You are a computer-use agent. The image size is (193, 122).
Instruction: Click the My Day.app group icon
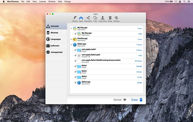75,28
